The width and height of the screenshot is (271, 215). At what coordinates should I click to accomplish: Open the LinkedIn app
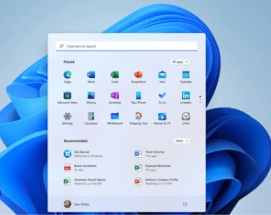(186, 96)
